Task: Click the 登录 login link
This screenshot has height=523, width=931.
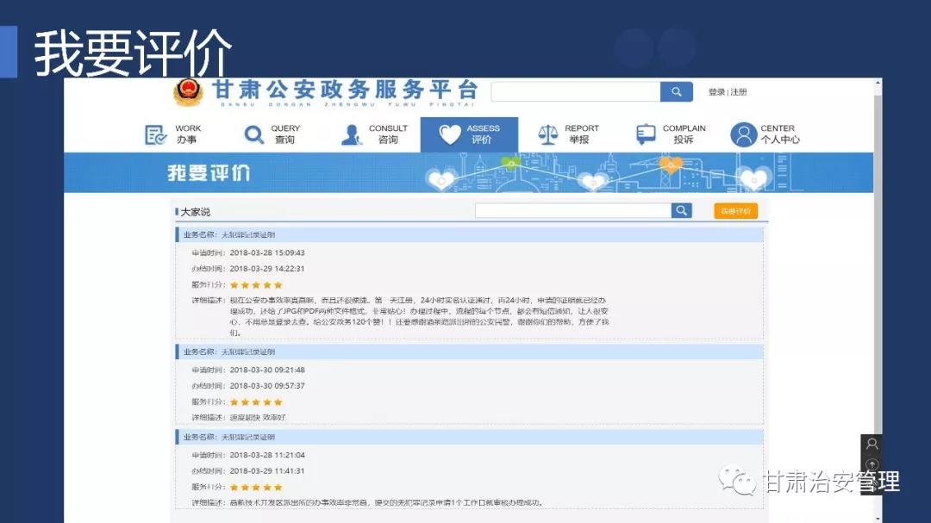Action: [x=716, y=92]
